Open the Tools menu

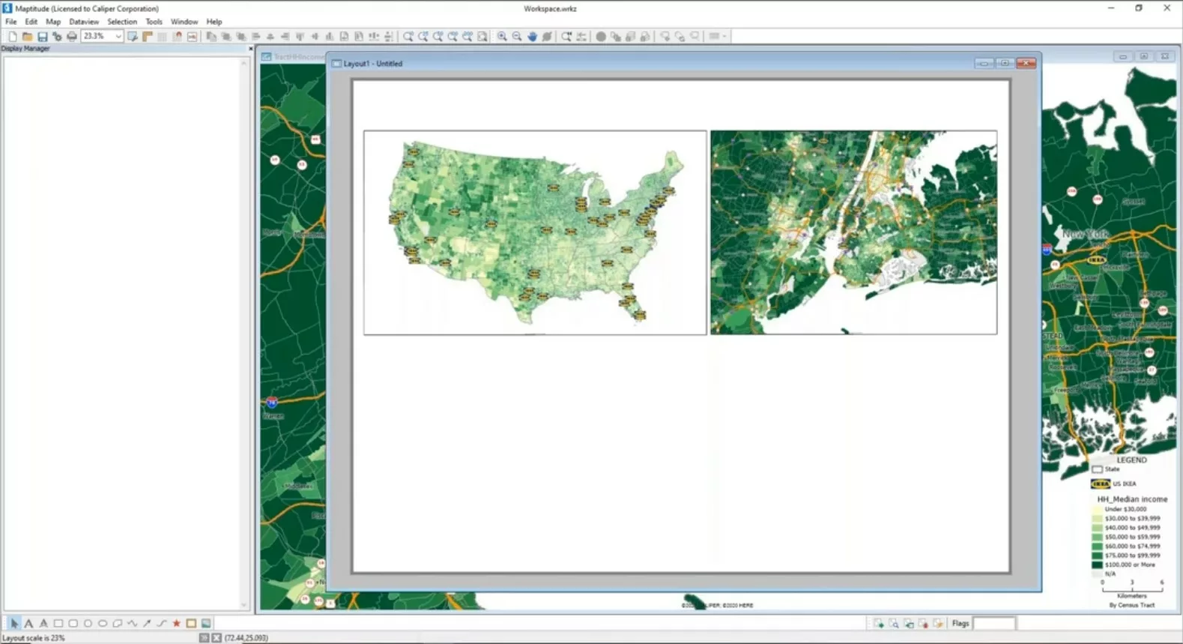pos(154,22)
